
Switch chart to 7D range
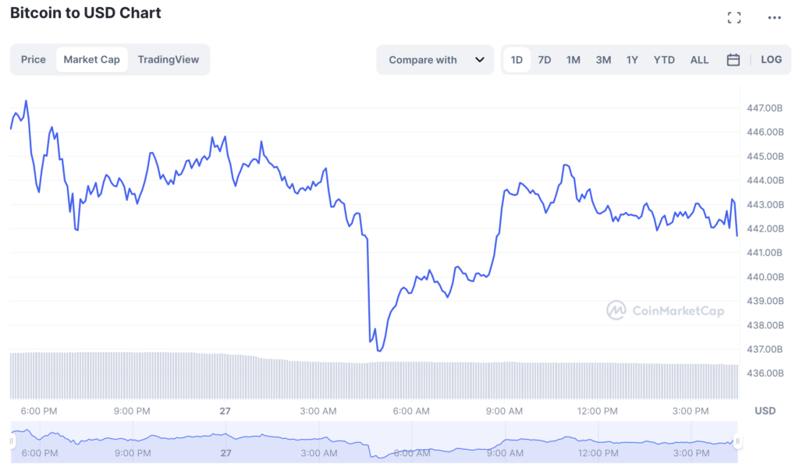click(545, 60)
